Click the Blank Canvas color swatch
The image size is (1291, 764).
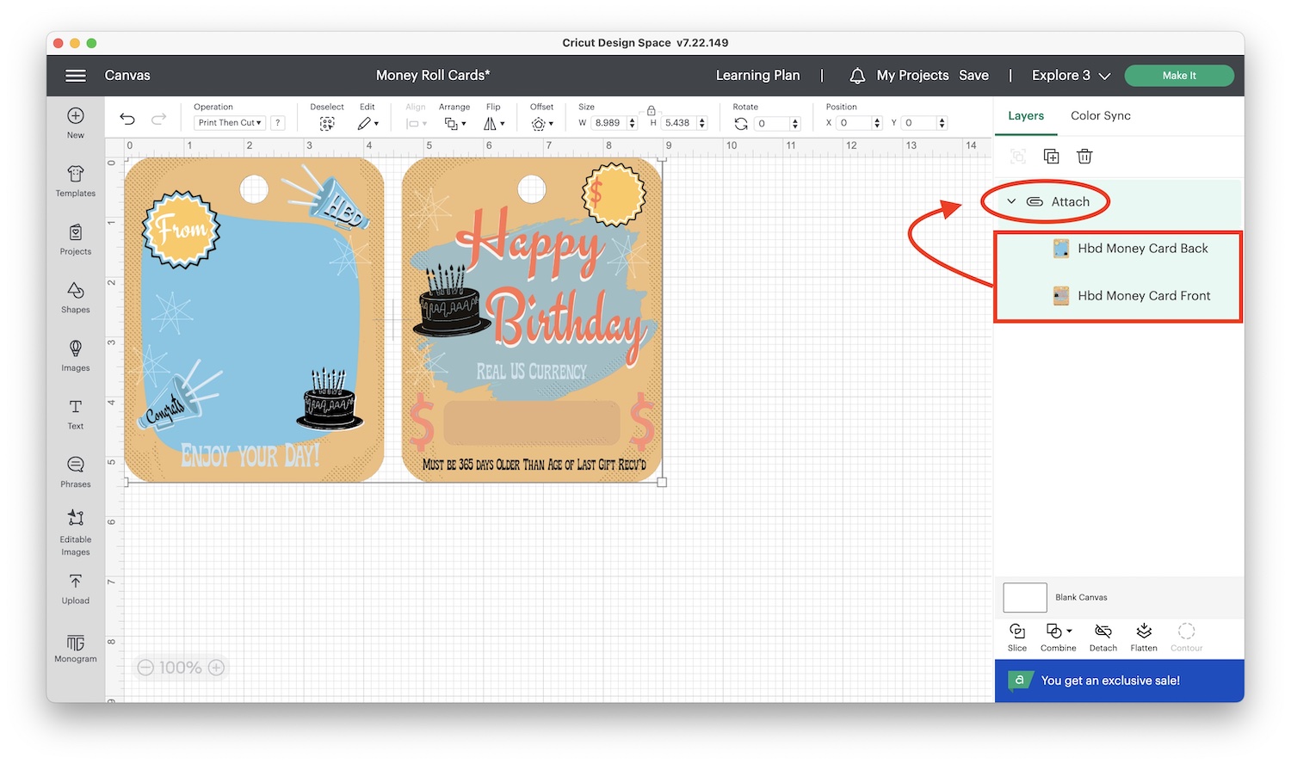tap(1024, 597)
